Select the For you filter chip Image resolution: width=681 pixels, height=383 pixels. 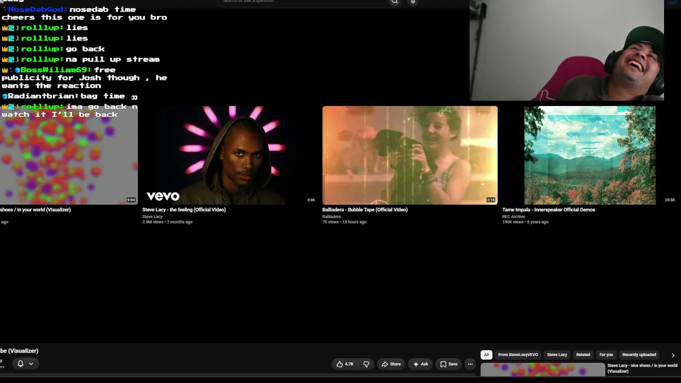pyautogui.click(x=606, y=355)
